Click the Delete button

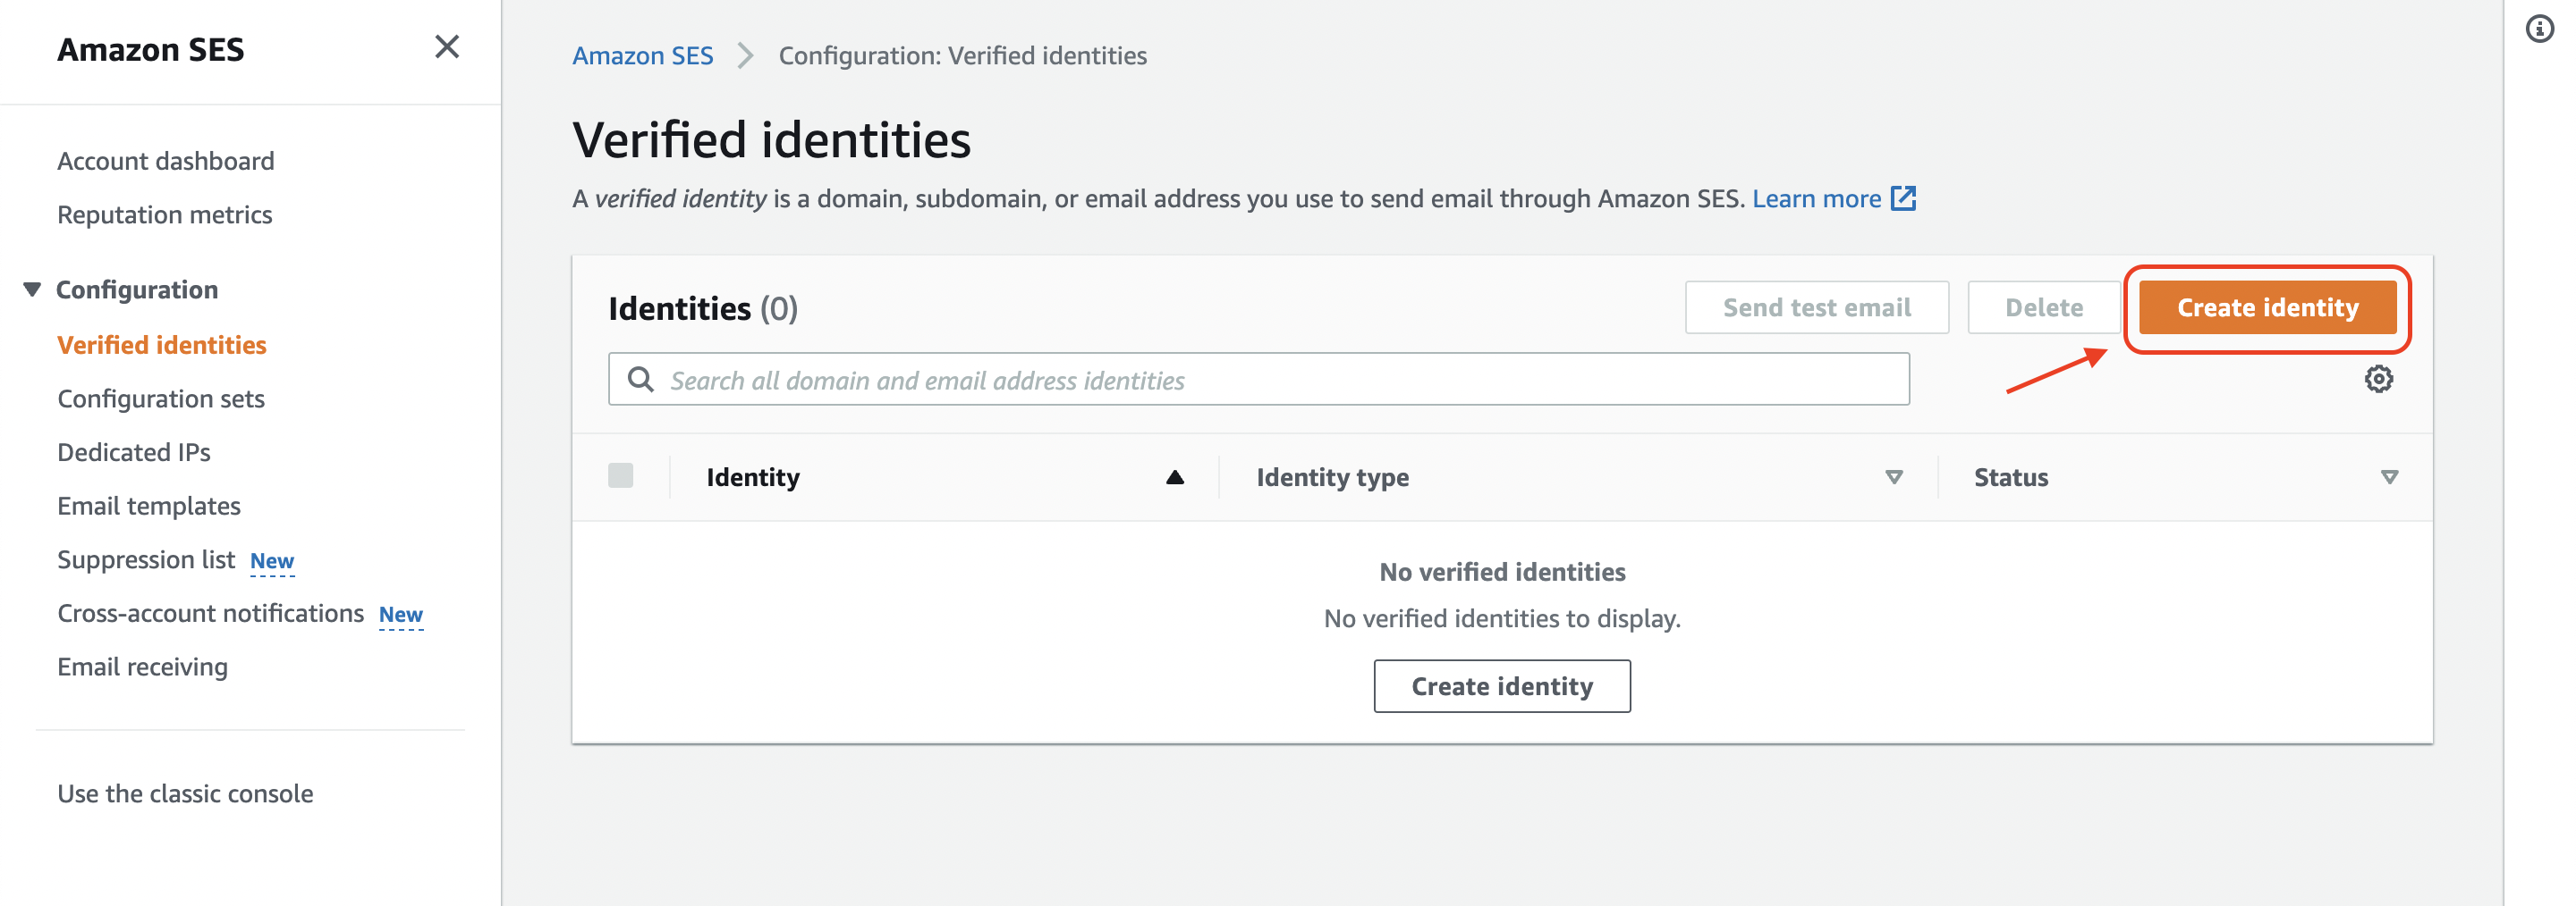2043,307
